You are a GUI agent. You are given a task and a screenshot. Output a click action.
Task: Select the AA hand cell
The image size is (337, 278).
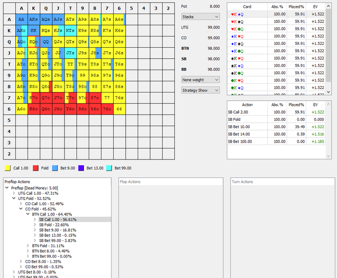[22, 19]
